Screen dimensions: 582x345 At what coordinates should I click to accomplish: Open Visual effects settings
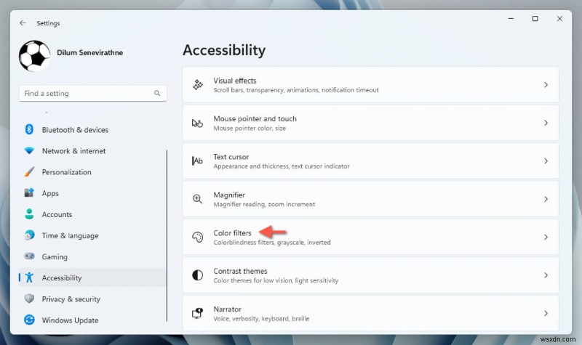point(370,85)
